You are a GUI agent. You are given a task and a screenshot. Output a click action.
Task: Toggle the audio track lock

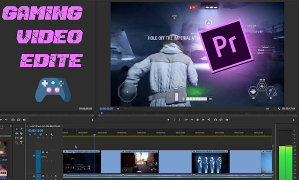pos(34,176)
